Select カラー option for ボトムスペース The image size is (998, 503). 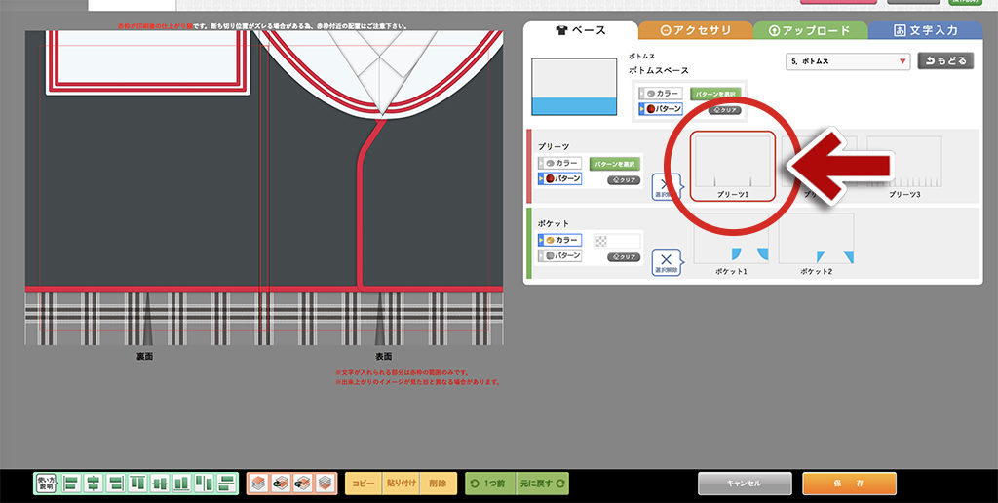(x=662, y=94)
